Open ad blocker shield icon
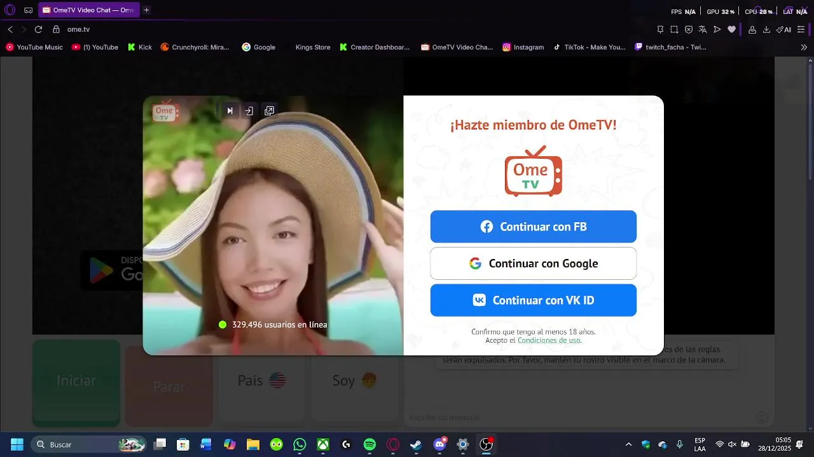Viewport: 814px width, 457px height. [x=689, y=29]
